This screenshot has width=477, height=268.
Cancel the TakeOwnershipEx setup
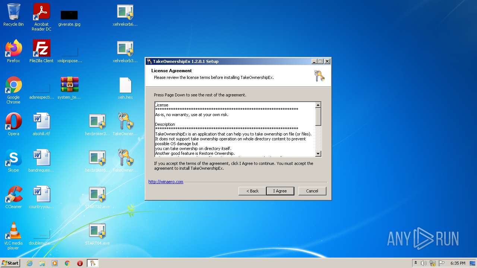(x=312, y=191)
